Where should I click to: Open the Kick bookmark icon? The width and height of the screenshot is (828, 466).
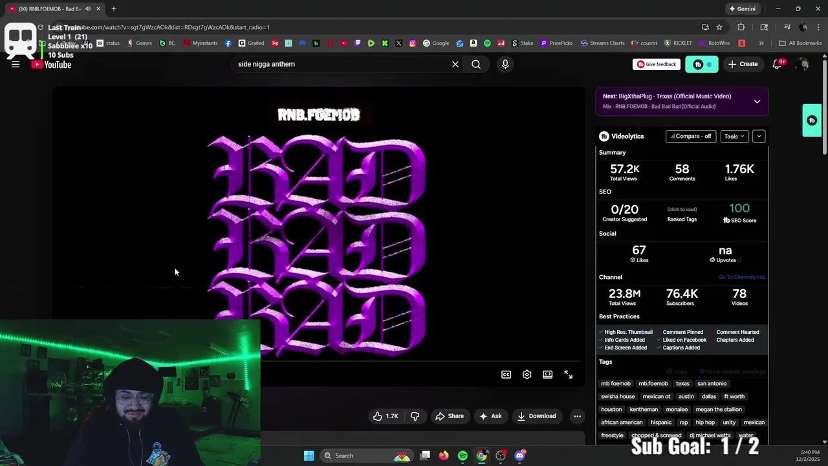tap(385, 43)
